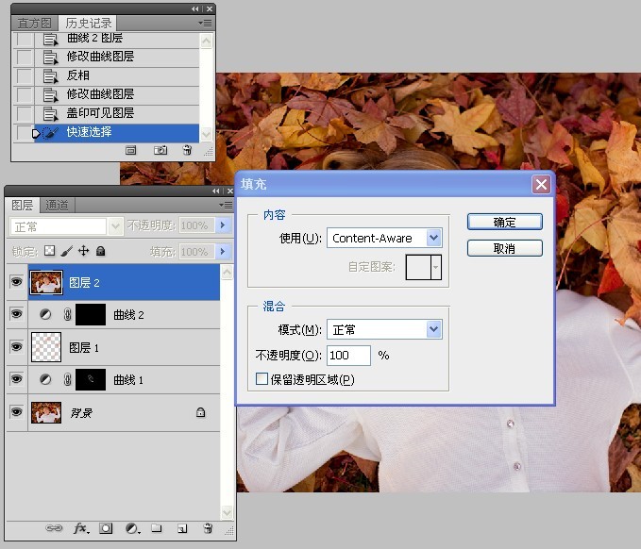This screenshot has width=641, height=549.
Task: Click 不透明度 100 input field in dialog
Action: [x=348, y=355]
